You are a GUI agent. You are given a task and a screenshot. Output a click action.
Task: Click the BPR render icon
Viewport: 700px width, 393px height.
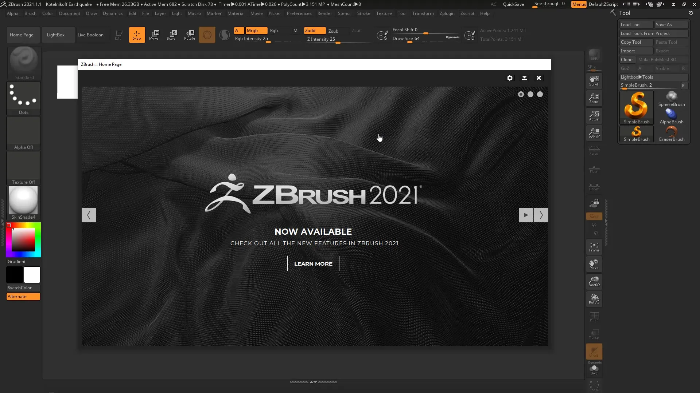point(594,55)
